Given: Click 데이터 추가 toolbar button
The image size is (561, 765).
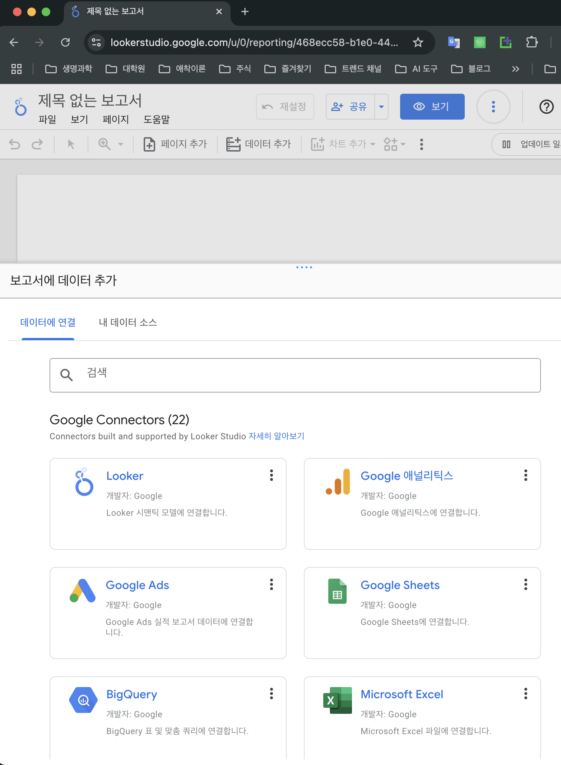Looking at the screenshot, I should [x=259, y=144].
